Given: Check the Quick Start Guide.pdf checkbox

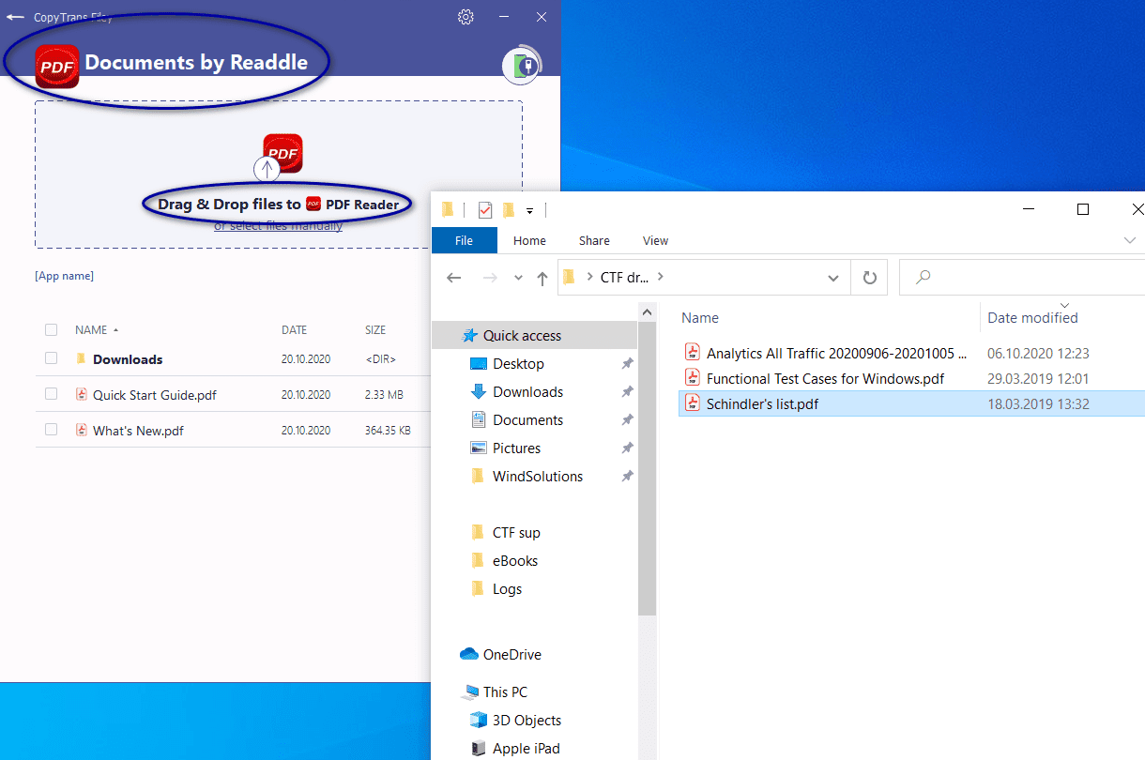Looking at the screenshot, I should 52,395.
